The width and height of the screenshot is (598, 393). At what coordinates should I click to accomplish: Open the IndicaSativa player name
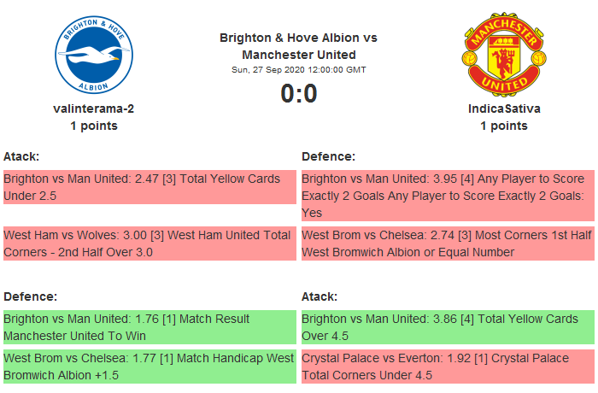(x=504, y=109)
